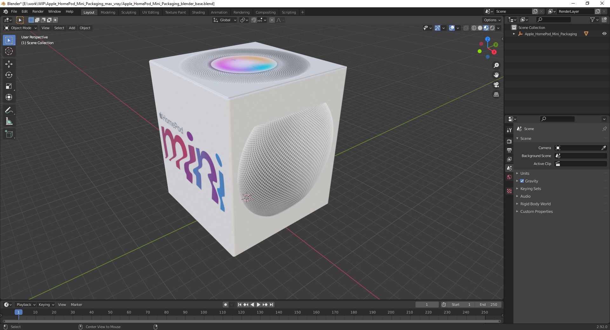Toggle proportional editing
The height and width of the screenshot is (330, 610).
pyautogui.click(x=272, y=20)
